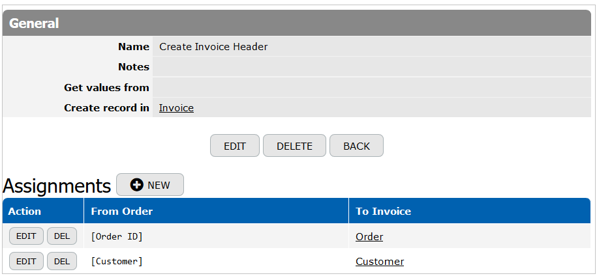
Task: Open the Order link in To Invoice column
Action: pyautogui.click(x=369, y=237)
